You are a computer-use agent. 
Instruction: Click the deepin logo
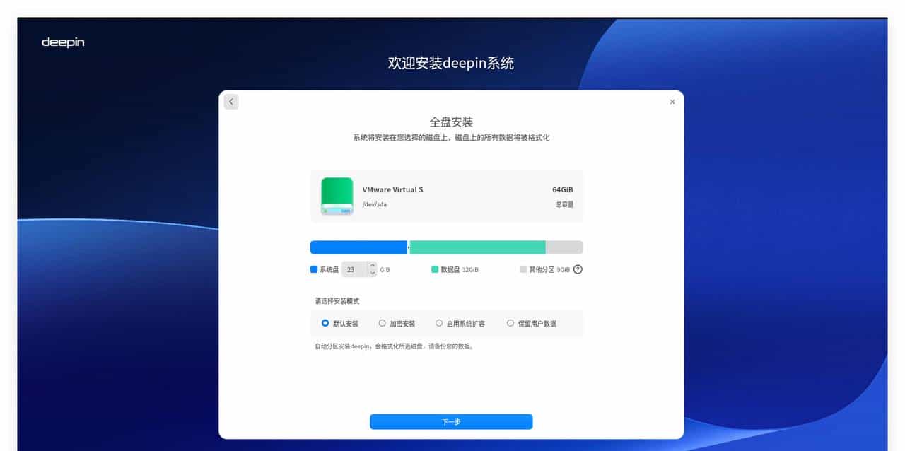62,42
